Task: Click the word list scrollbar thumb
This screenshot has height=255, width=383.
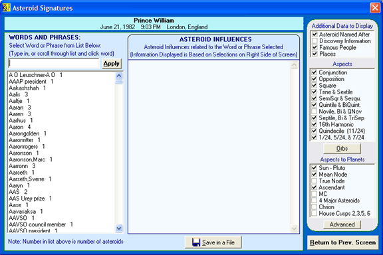Action: pos(119,82)
